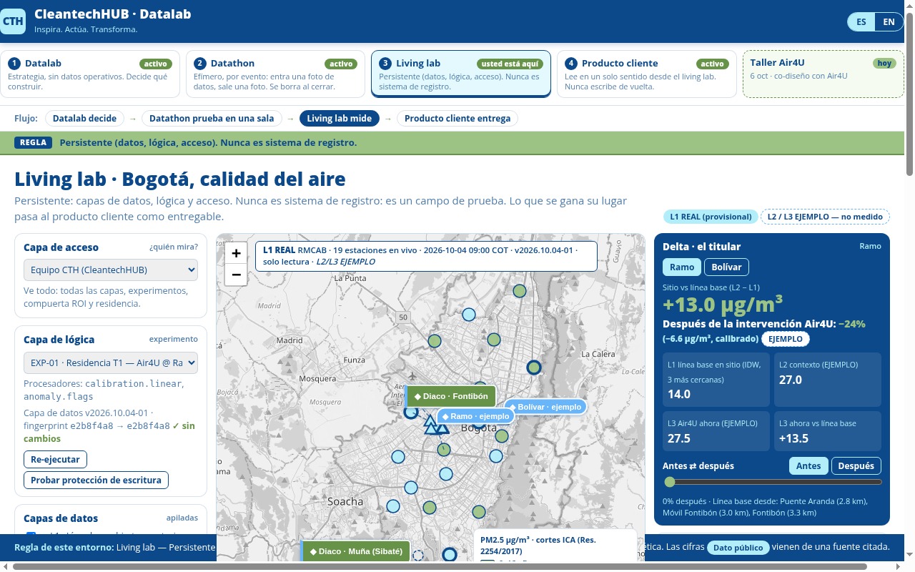Open the Capa de acceso dropdown
The width and height of the screenshot is (915, 572).
coord(111,270)
